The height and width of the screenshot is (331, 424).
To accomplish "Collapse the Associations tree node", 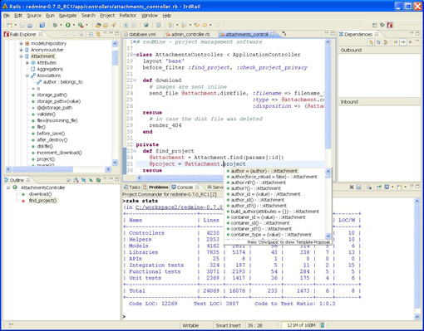I will 27,75.
